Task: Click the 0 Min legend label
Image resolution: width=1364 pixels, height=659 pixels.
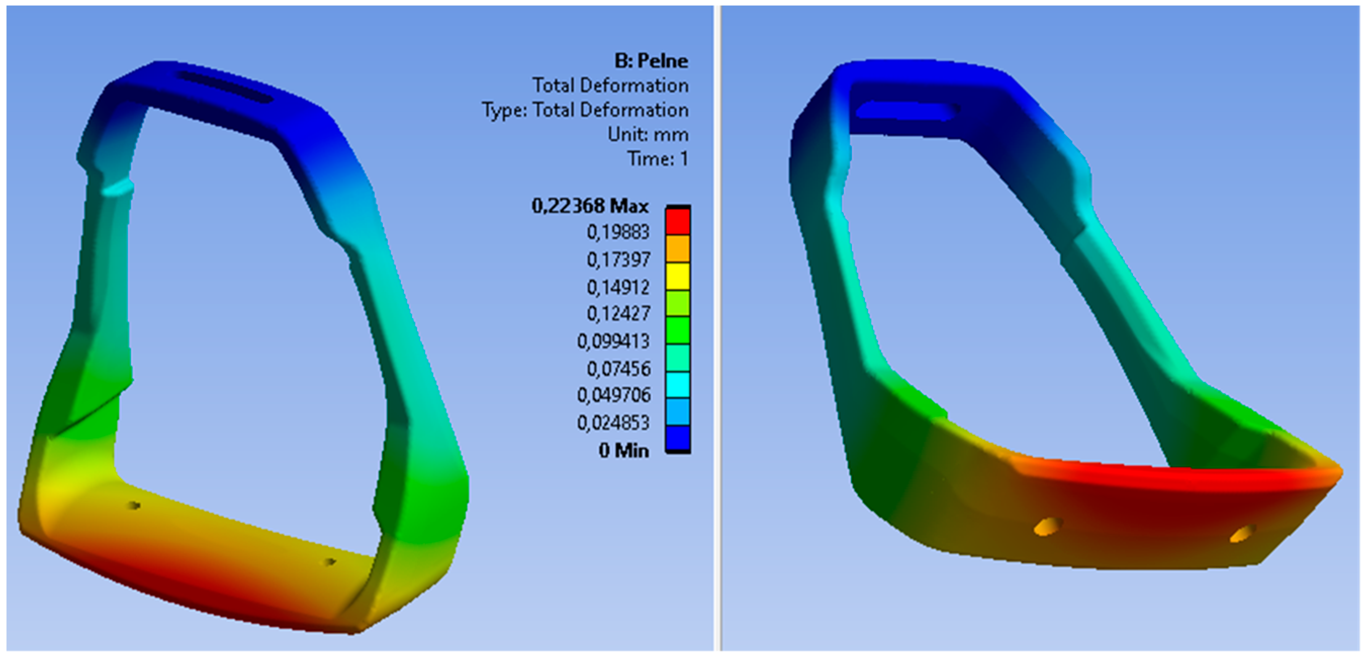Action: 624,451
